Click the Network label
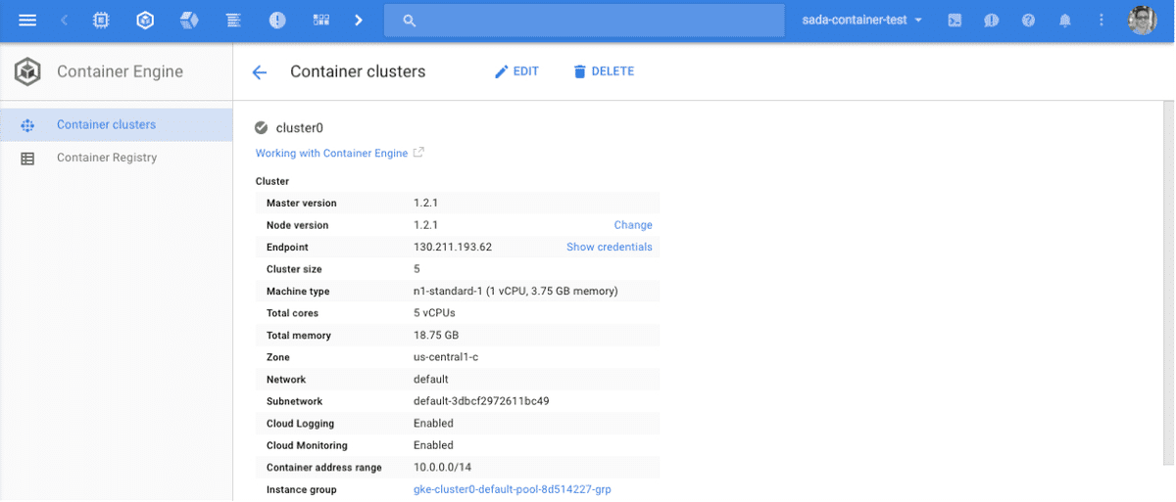Viewport: 1176px width, 502px height. 286,380
